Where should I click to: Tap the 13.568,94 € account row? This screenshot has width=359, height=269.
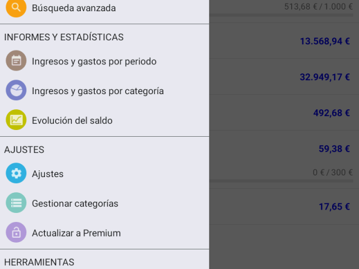pyautogui.click(x=284, y=41)
